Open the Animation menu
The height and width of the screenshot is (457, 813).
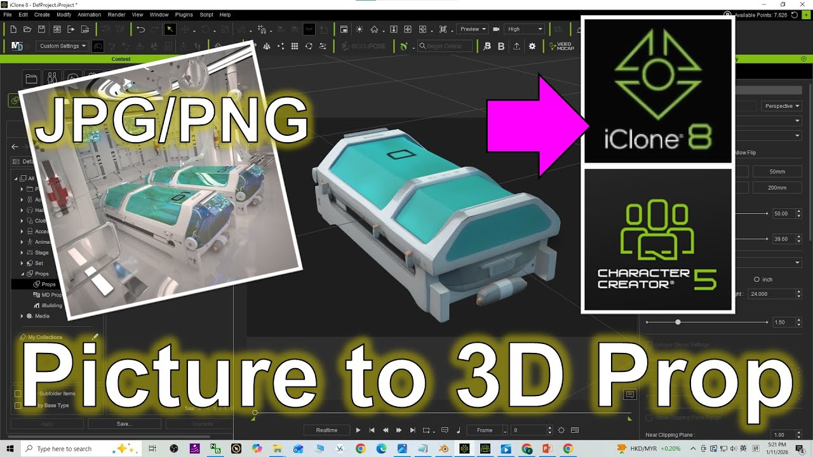(x=89, y=15)
